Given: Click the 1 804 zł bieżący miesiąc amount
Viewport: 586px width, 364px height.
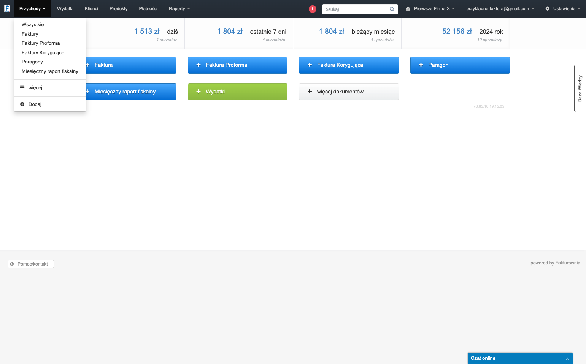Looking at the screenshot, I should (x=332, y=32).
